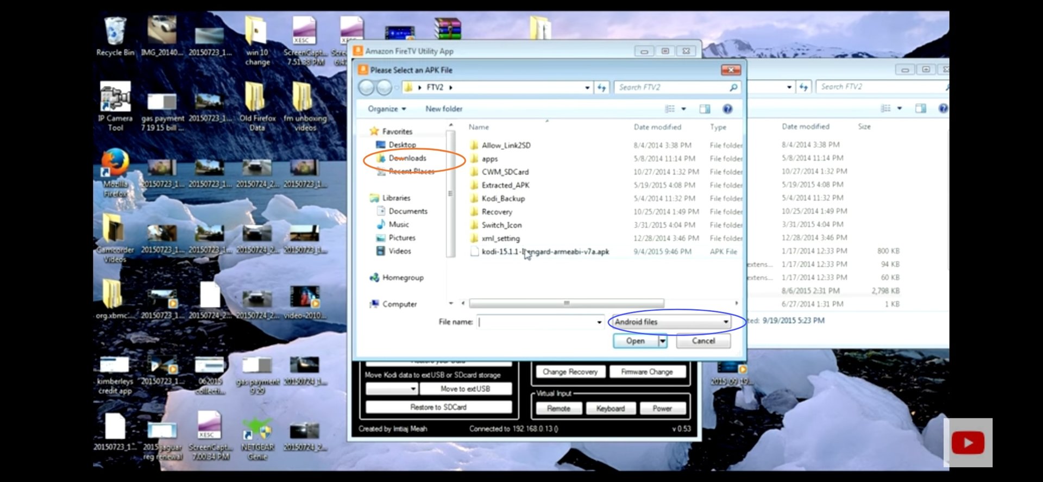Click the Back arrow in the APK file dialog

click(367, 87)
